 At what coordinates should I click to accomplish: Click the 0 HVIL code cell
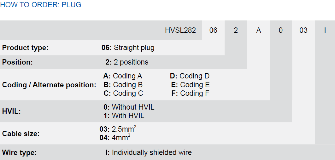point(281,30)
